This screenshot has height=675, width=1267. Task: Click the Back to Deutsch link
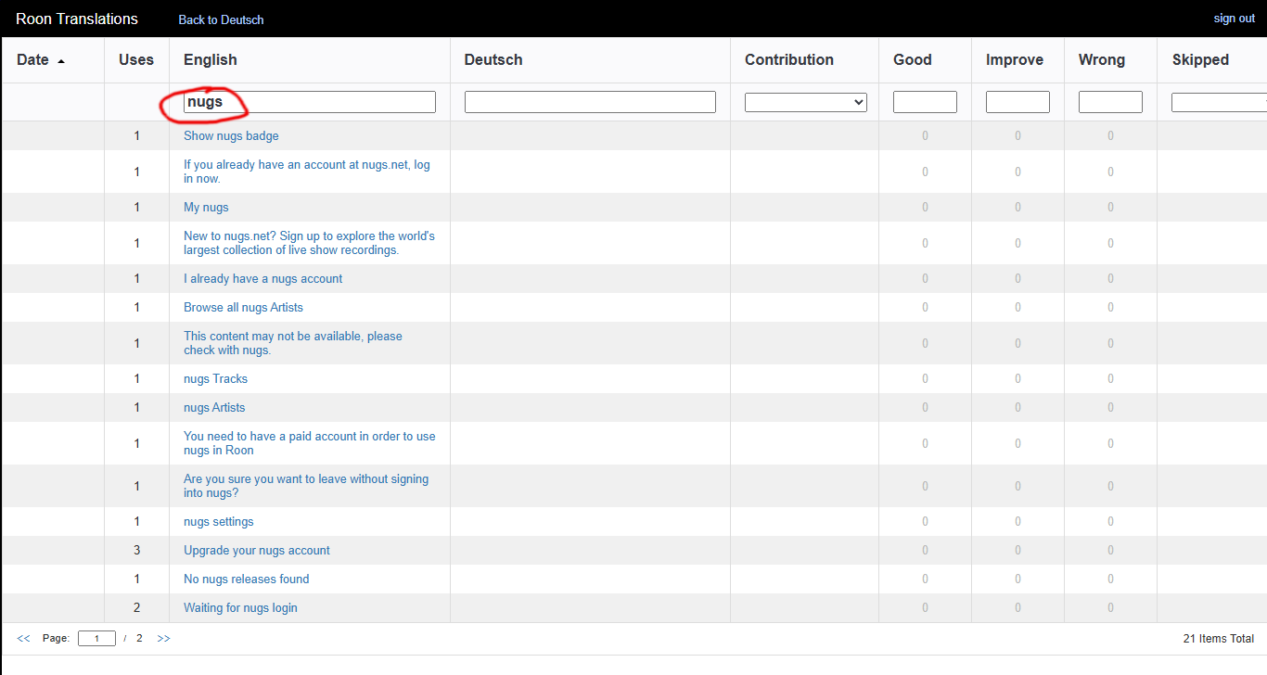click(221, 19)
